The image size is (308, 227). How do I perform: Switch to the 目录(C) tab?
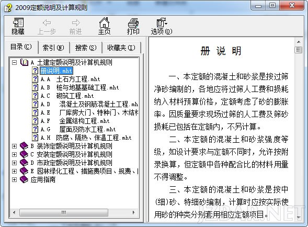[21, 47]
